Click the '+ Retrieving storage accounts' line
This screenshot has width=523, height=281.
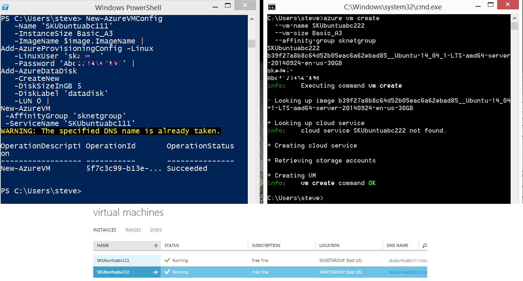click(322, 161)
